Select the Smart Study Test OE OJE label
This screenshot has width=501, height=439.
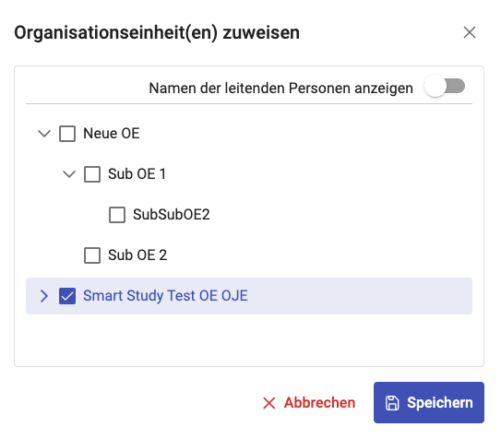click(165, 296)
